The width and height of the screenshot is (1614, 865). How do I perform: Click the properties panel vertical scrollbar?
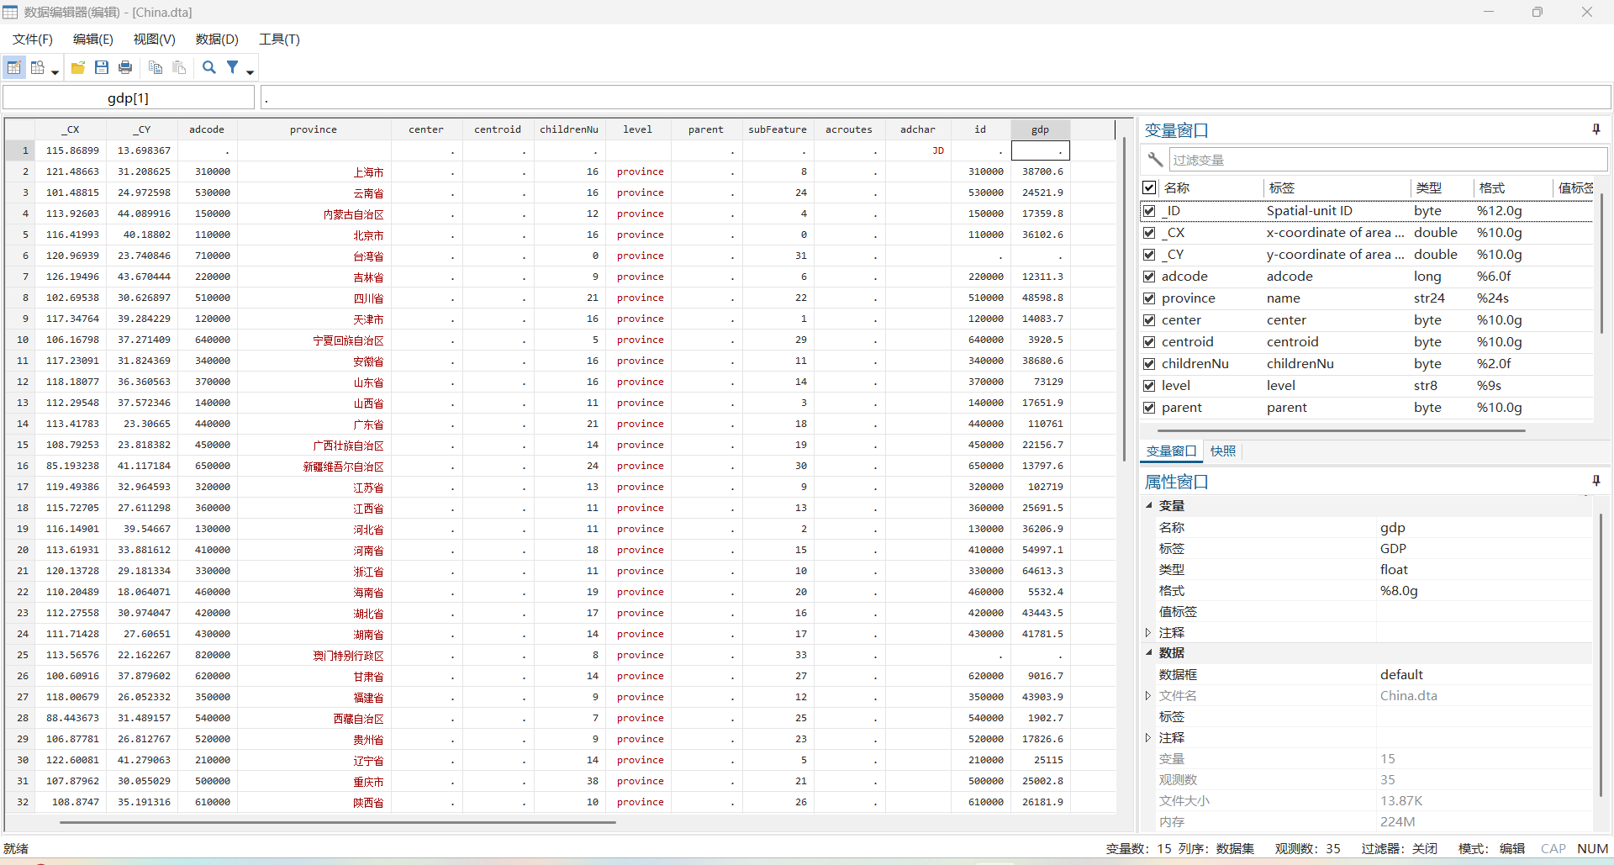(x=1601, y=654)
